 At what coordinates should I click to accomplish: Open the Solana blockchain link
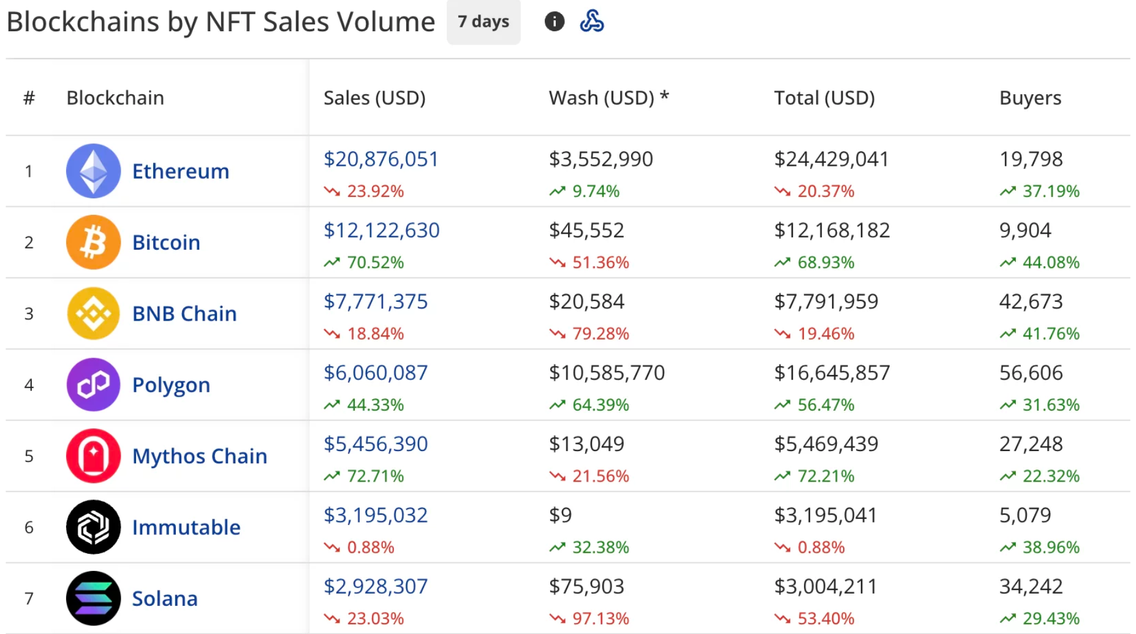click(x=165, y=599)
